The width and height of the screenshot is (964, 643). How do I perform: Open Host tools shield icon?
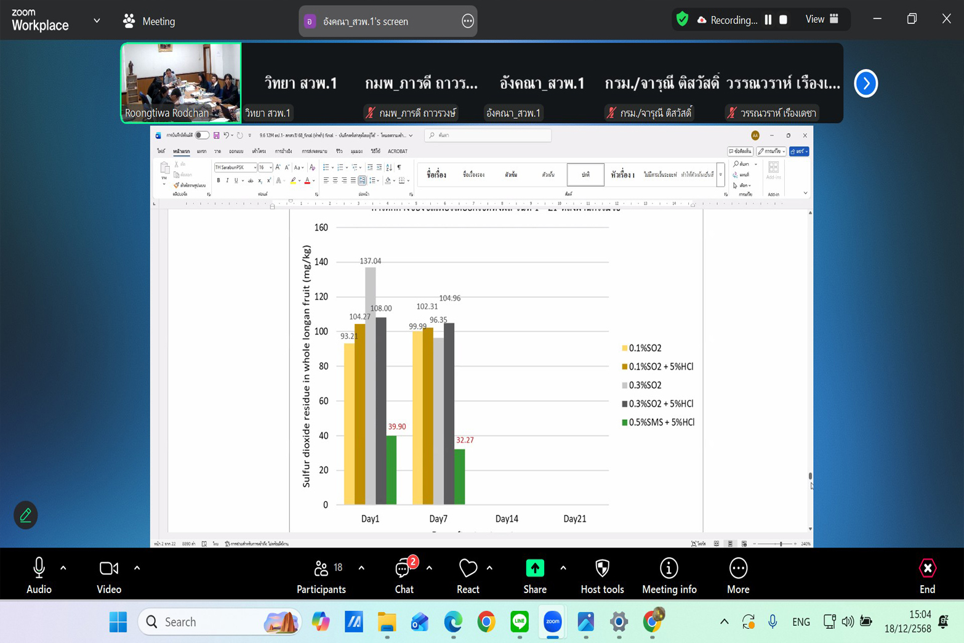tap(602, 568)
